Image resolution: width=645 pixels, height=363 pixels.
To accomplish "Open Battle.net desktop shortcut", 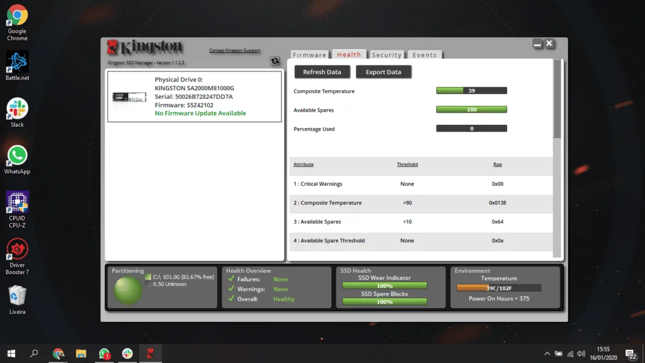I will (17, 66).
